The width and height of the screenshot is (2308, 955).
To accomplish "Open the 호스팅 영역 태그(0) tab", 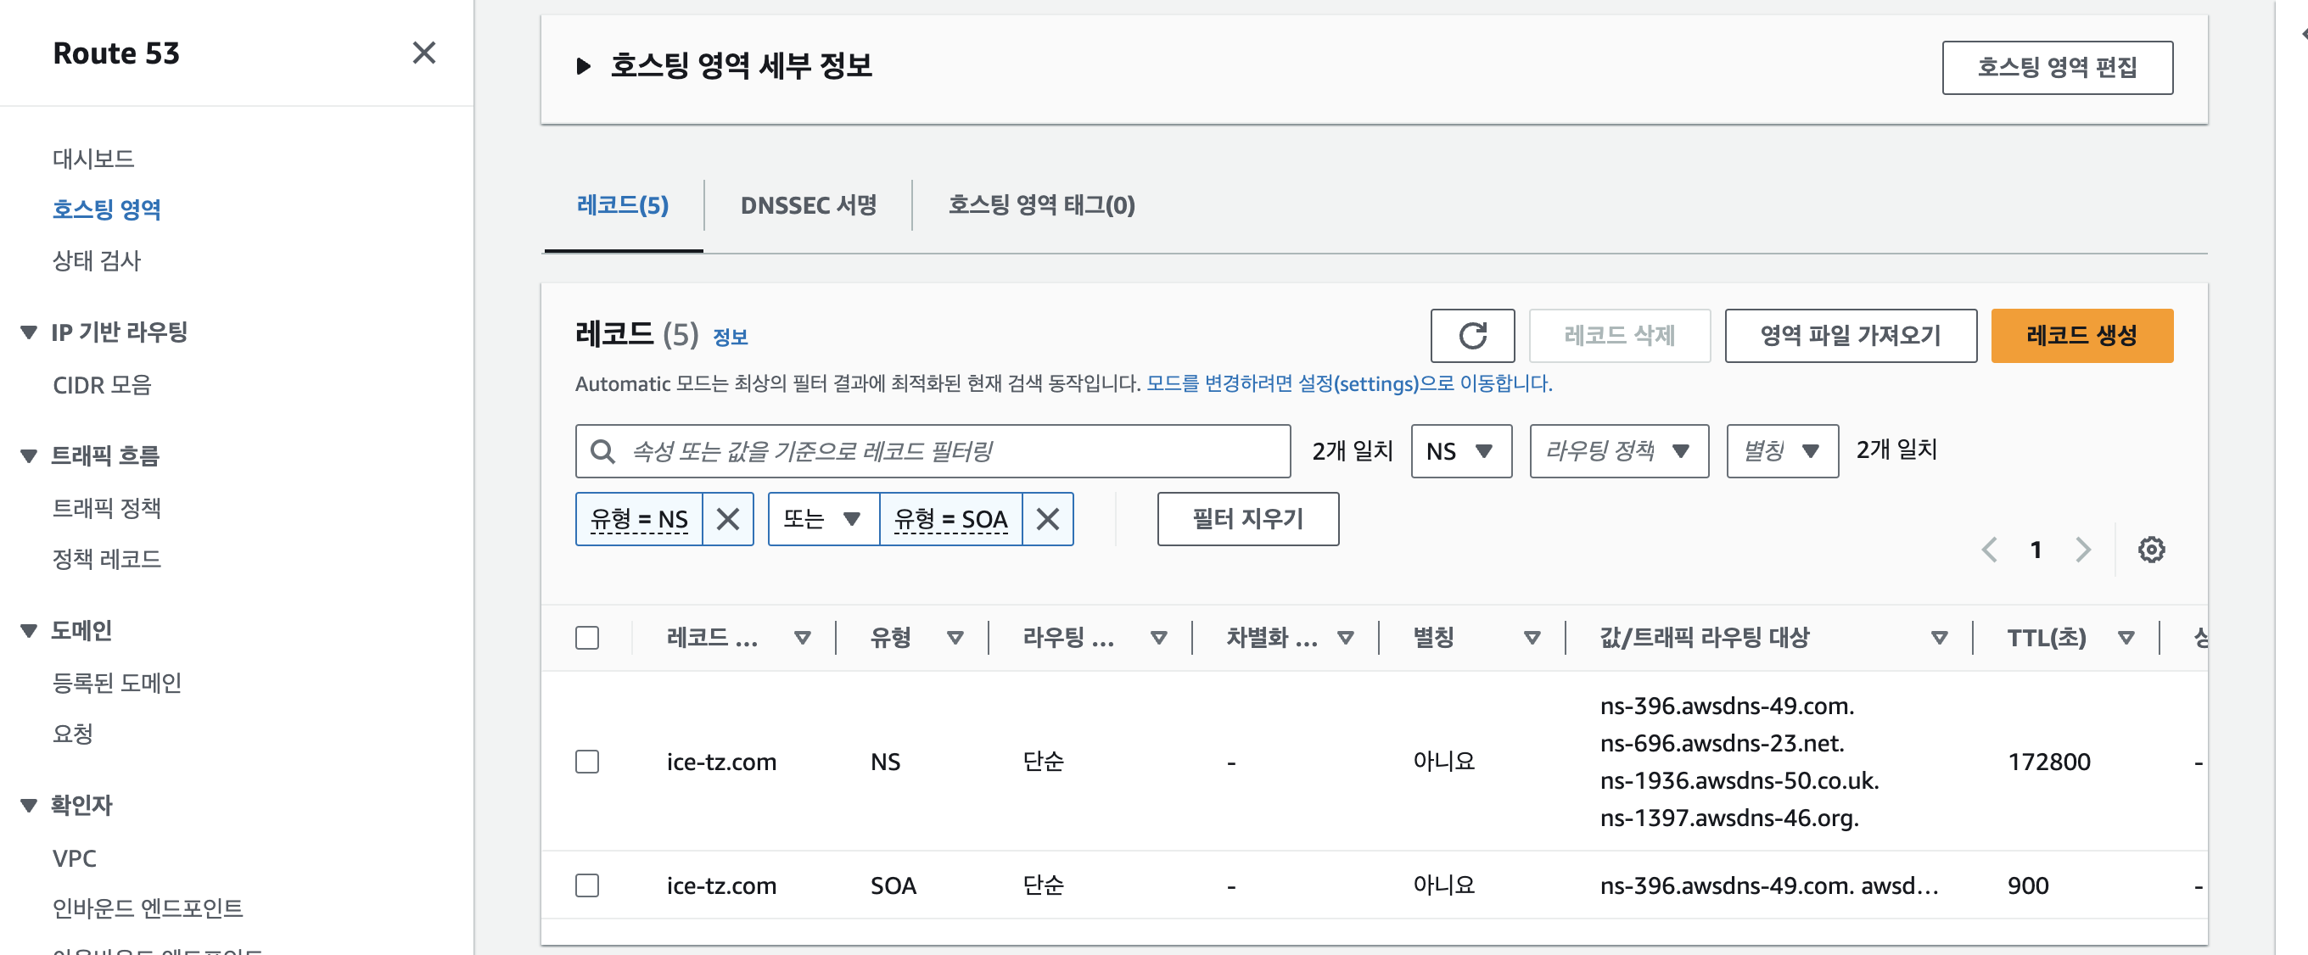I will (1040, 205).
